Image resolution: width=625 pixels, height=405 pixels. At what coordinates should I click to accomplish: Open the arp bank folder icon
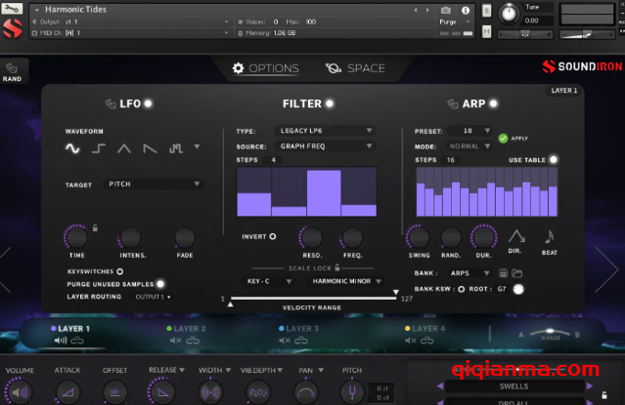[x=517, y=273]
